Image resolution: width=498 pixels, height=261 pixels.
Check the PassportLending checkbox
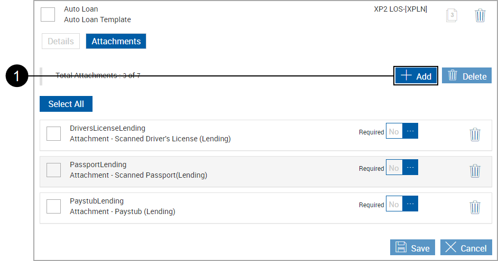tap(53, 170)
